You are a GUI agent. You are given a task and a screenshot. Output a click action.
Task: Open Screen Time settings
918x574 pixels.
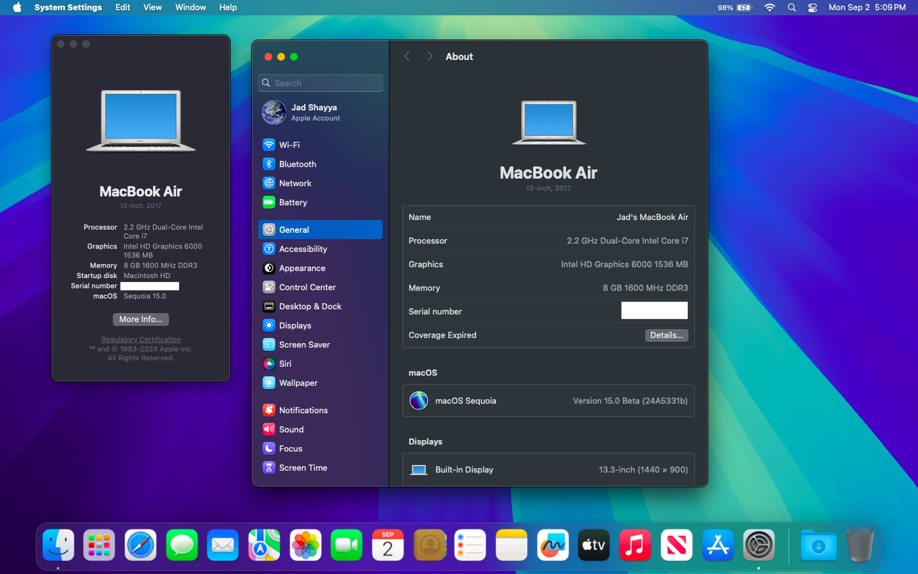tap(320, 467)
